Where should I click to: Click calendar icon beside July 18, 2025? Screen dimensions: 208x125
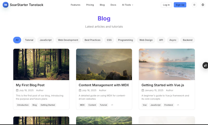tap(80, 90)
